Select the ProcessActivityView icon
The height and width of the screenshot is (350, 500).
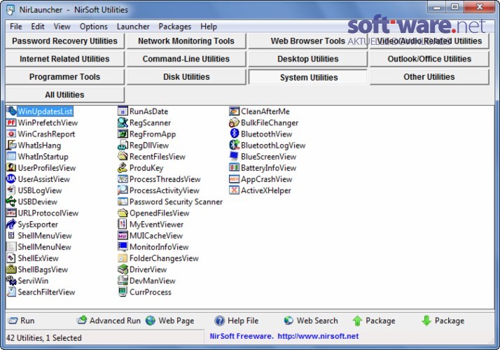[123, 190]
